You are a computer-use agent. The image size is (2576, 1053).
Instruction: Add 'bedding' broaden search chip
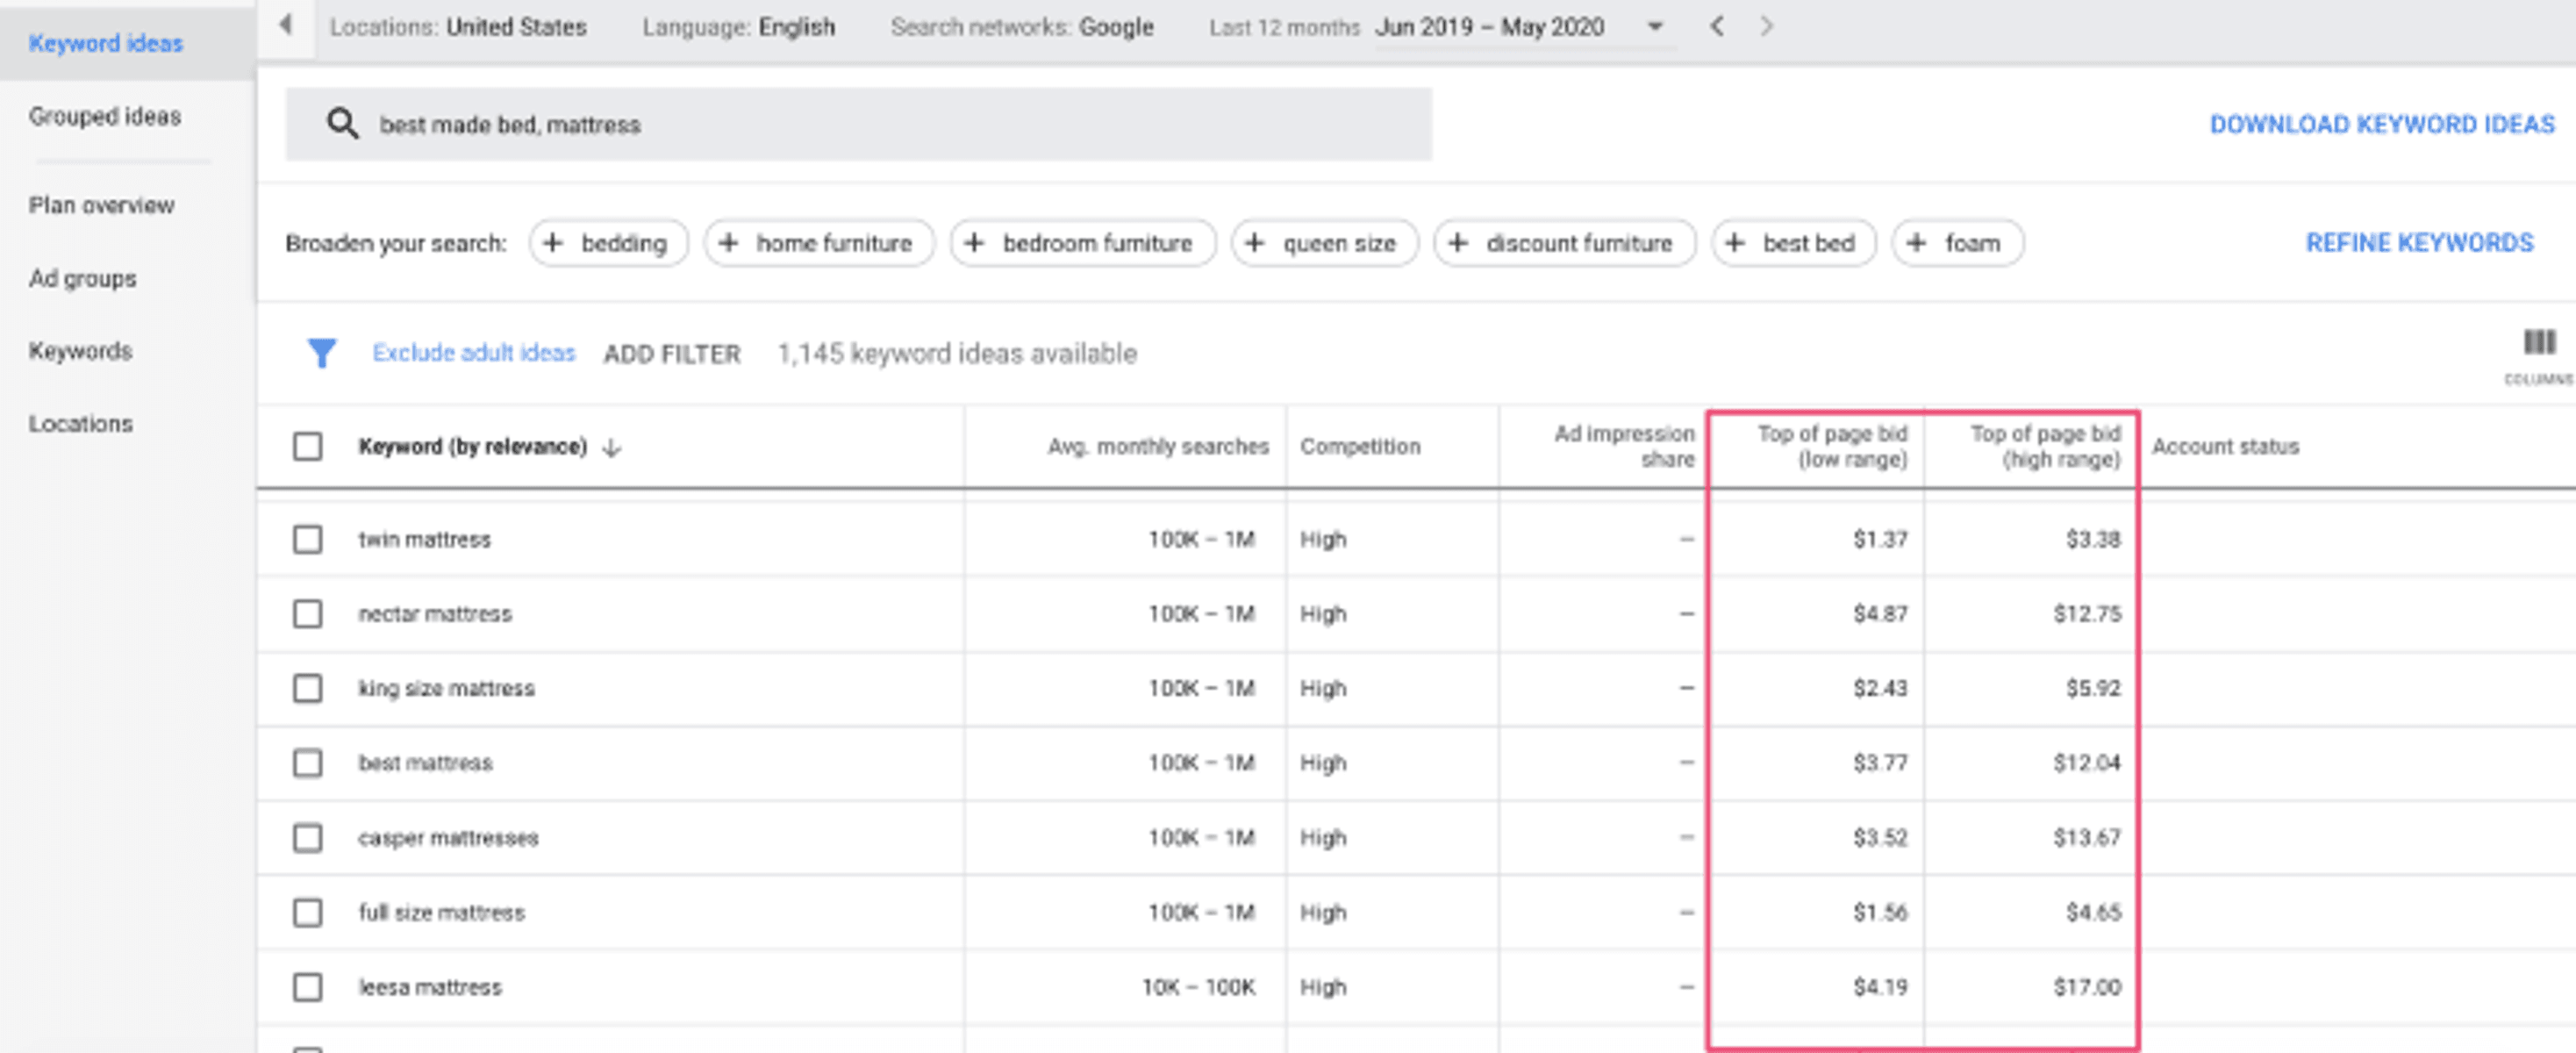(x=608, y=243)
